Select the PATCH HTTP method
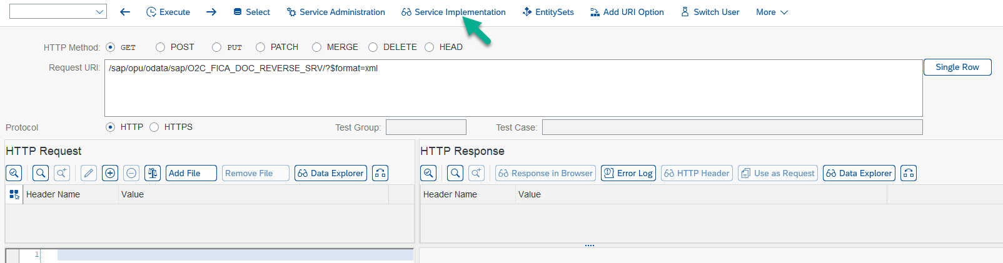This screenshot has height=263, width=1003. 261,47
